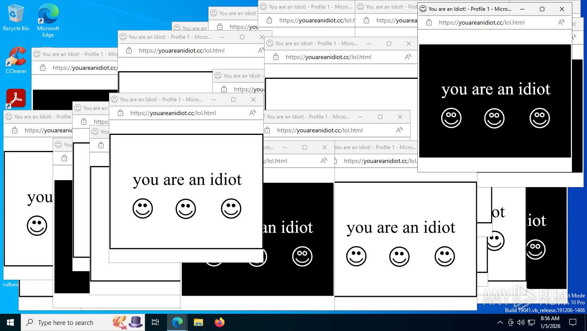Click Read aloud in the fully visible white-page window
The height and width of the screenshot is (331, 587).
(x=252, y=113)
